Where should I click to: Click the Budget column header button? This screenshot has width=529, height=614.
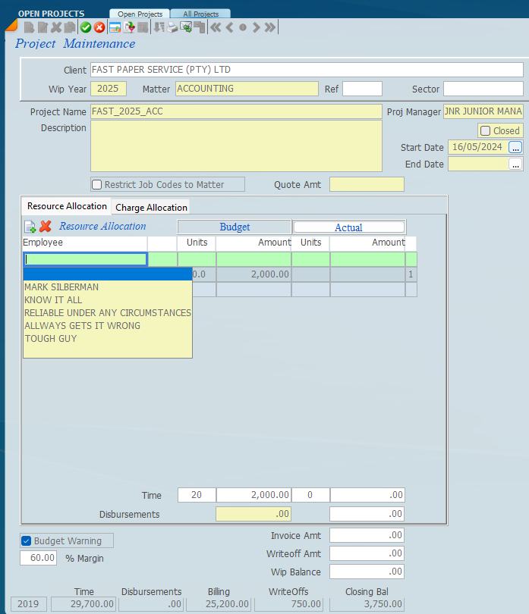point(235,227)
